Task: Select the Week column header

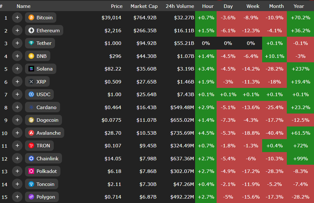Action: coord(253,6)
